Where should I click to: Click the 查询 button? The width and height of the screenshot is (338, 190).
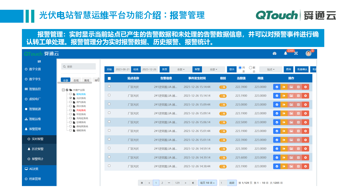[288, 69]
